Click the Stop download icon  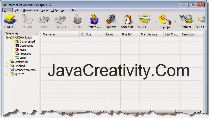[44, 20]
